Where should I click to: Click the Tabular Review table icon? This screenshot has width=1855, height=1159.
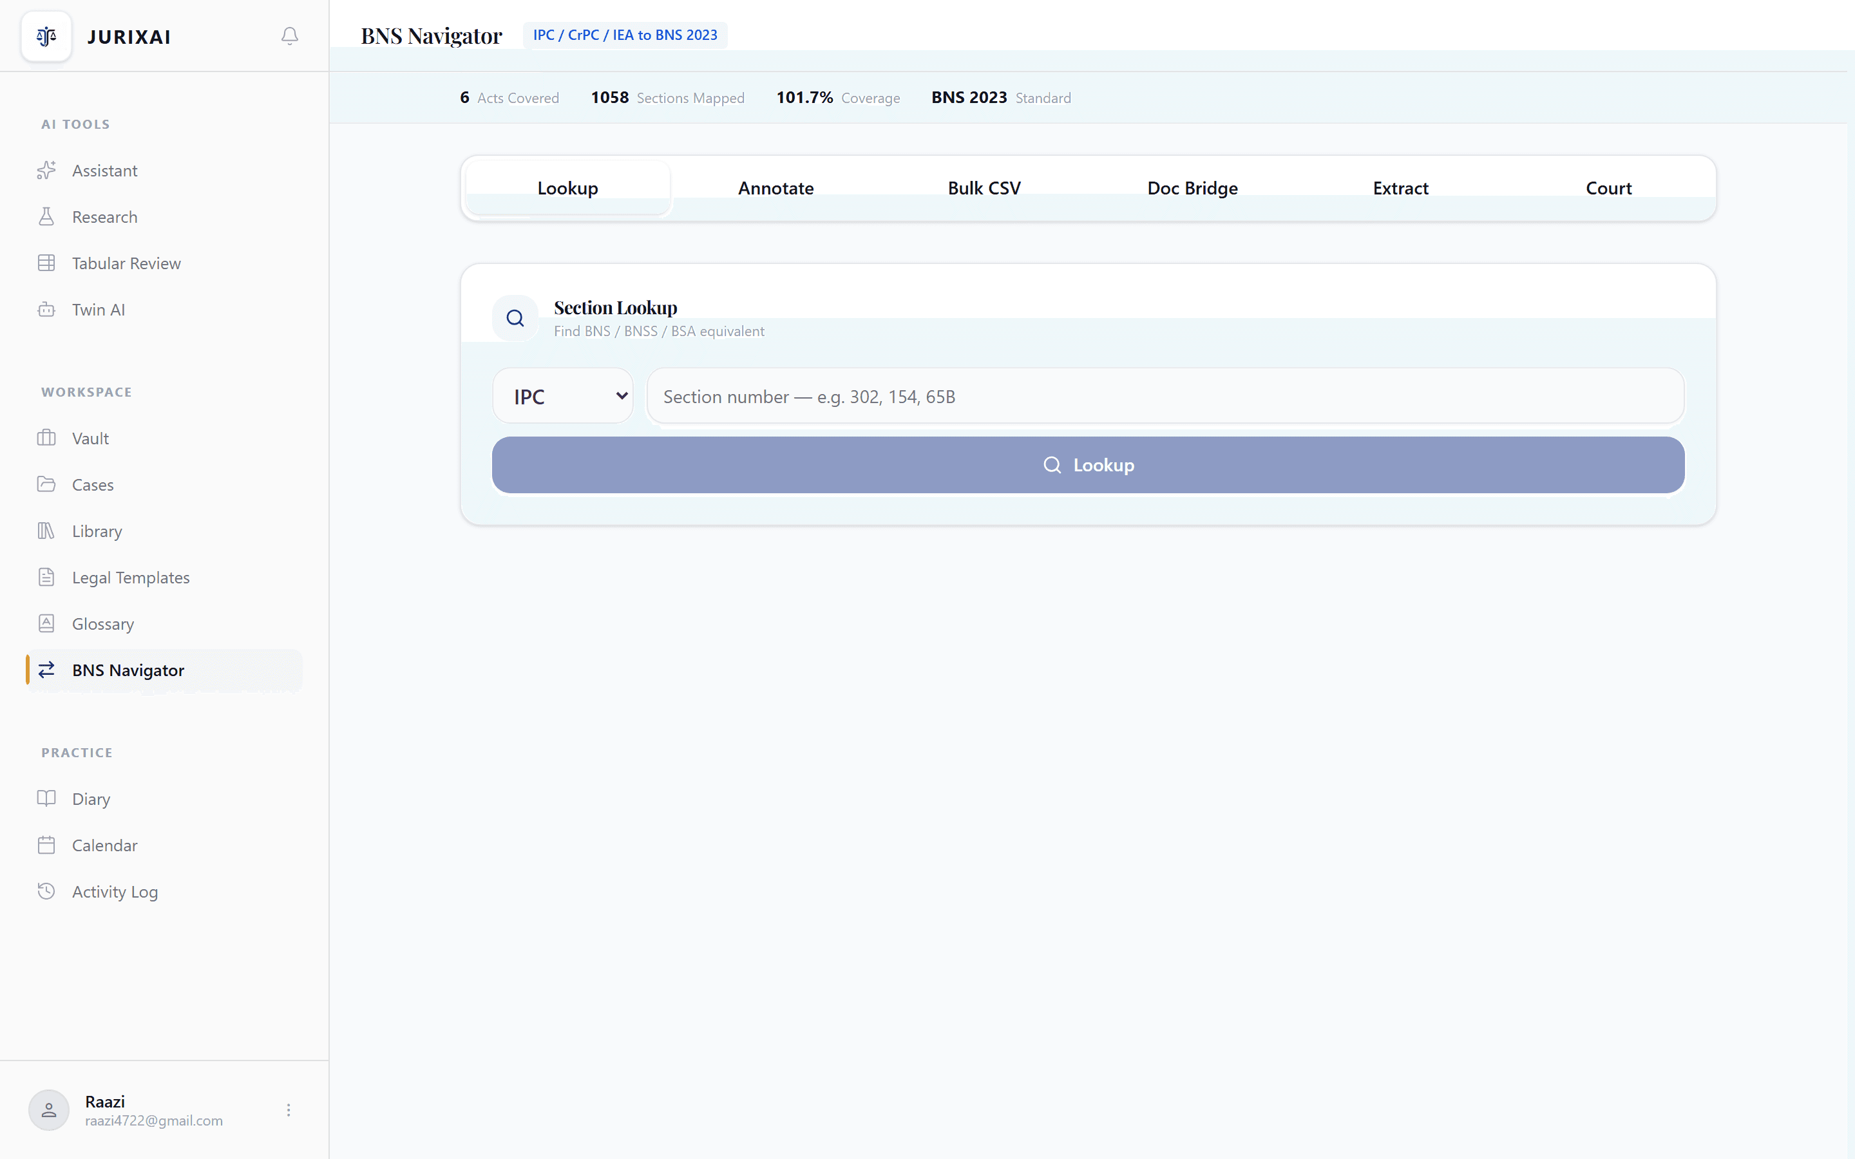pos(46,263)
